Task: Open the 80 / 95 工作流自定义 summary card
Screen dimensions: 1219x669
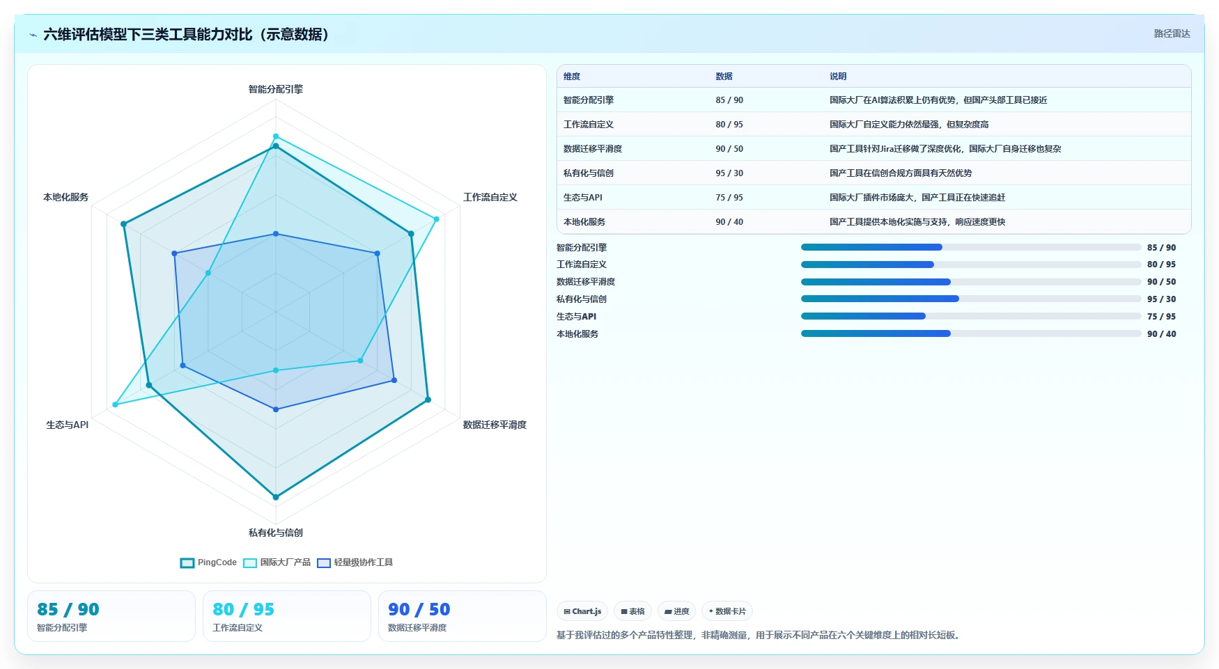Action: (x=287, y=616)
